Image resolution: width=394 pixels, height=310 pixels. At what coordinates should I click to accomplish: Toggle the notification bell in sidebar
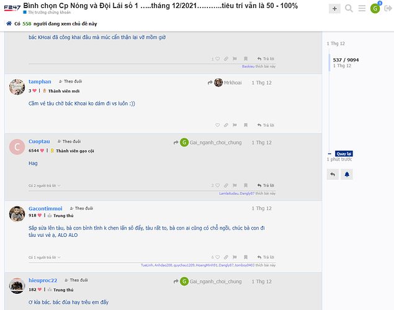point(347,174)
